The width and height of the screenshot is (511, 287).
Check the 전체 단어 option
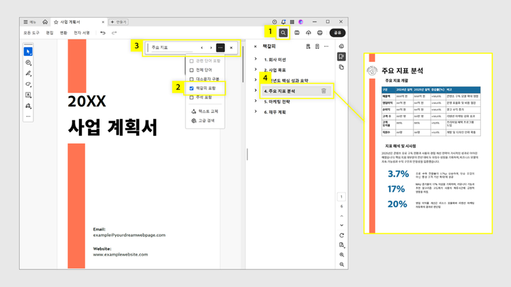click(191, 70)
